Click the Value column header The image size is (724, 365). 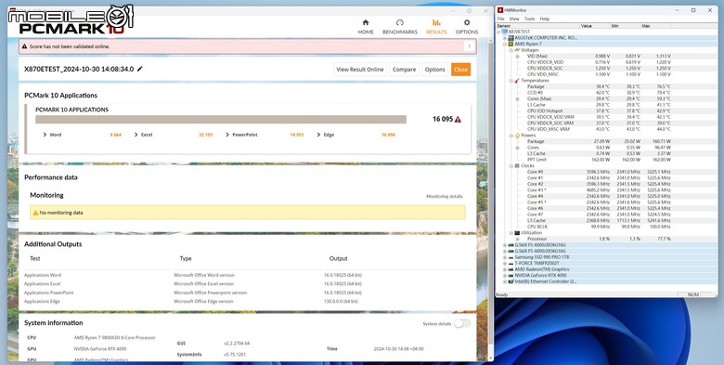595,26
